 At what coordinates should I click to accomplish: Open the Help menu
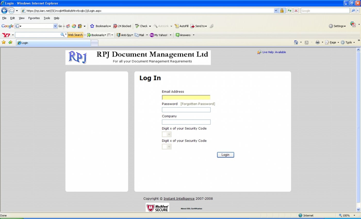[56, 18]
